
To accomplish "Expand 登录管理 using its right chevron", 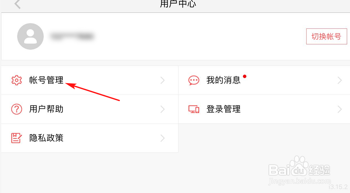I will (x=340, y=109).
